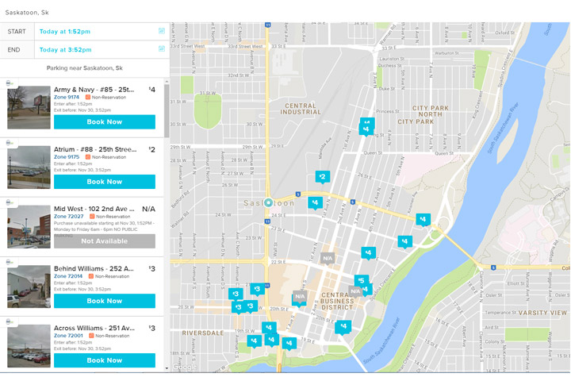Open the Atrium #88 lot thumbnail photo

tap(29, 166)
